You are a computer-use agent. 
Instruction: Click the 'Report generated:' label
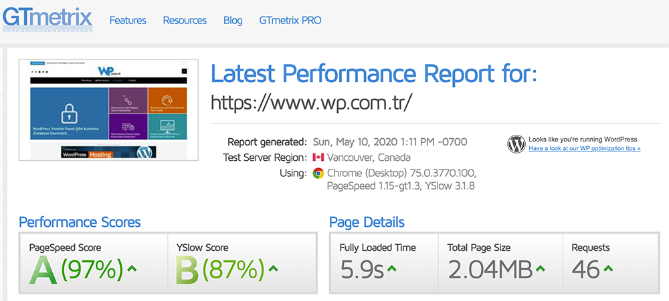pos(267,141)
